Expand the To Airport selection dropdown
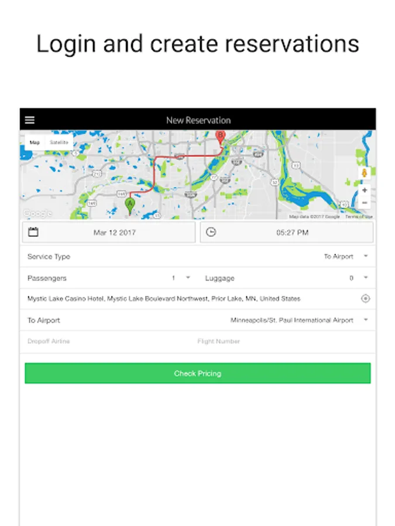 tap(366, 320)
